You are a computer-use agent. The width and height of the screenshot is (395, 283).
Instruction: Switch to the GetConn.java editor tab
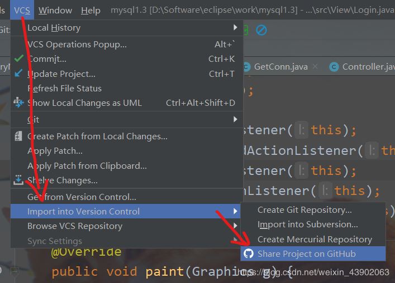point(280,67)
